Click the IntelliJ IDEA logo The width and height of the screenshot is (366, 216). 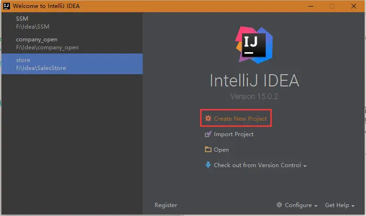click(x=254, y=45)
